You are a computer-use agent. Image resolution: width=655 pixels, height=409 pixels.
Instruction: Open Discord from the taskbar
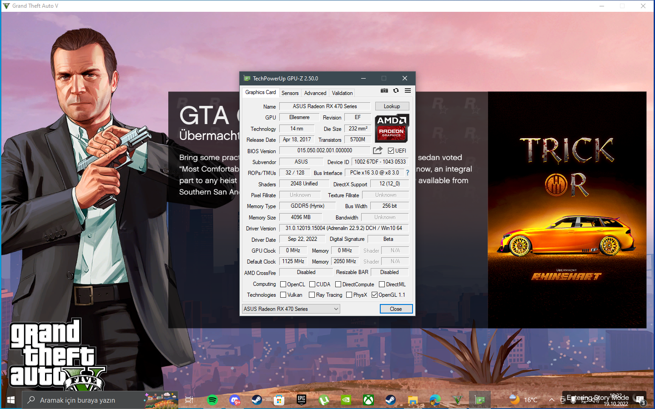click(235, 400)
